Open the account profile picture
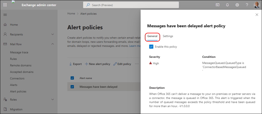The height and width of the screenshot is (114, 262). click(x=256, y=5)
